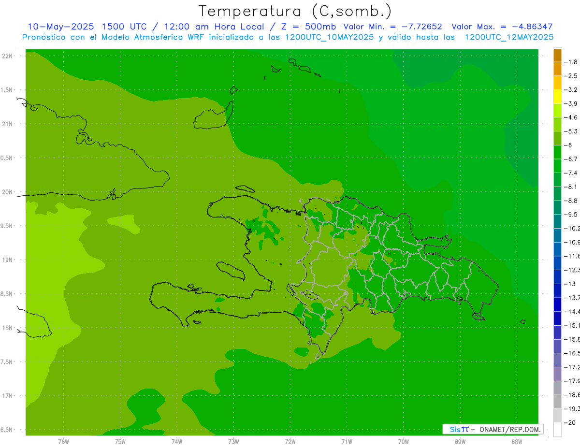Click the '-13' colorbar label

570,284
